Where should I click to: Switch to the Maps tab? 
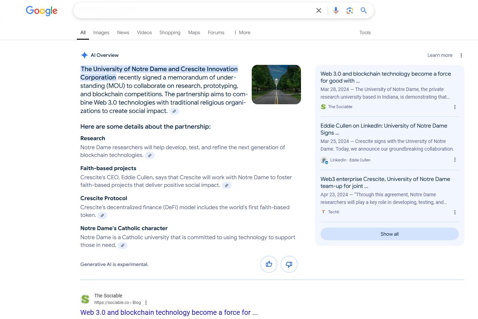click(x=194, y=32)
